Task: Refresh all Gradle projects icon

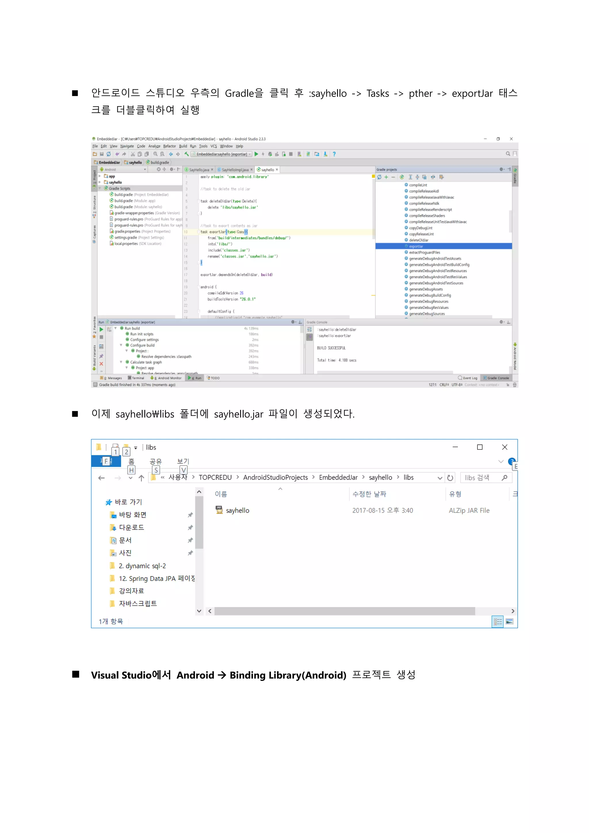Action: point(379,177)
